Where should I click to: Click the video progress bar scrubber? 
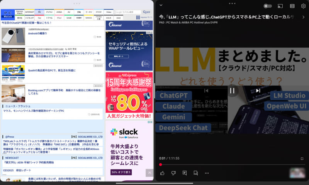pos(160,165)
